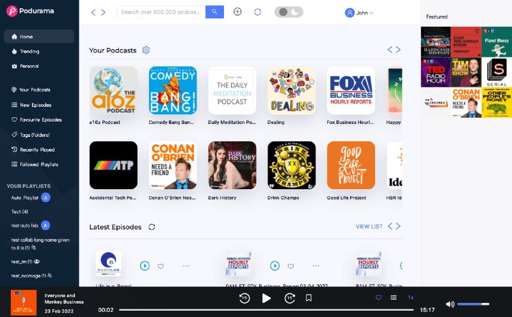512x317 pixels.
Task: Click the bookmark icon in player bar
Action: point(308,298)
